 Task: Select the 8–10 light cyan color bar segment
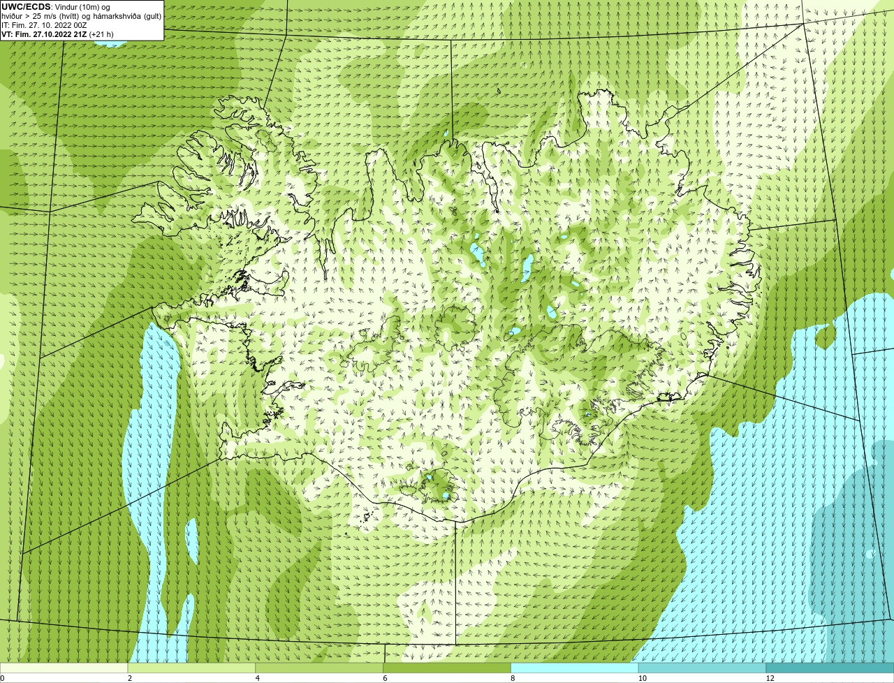point(575,668)
